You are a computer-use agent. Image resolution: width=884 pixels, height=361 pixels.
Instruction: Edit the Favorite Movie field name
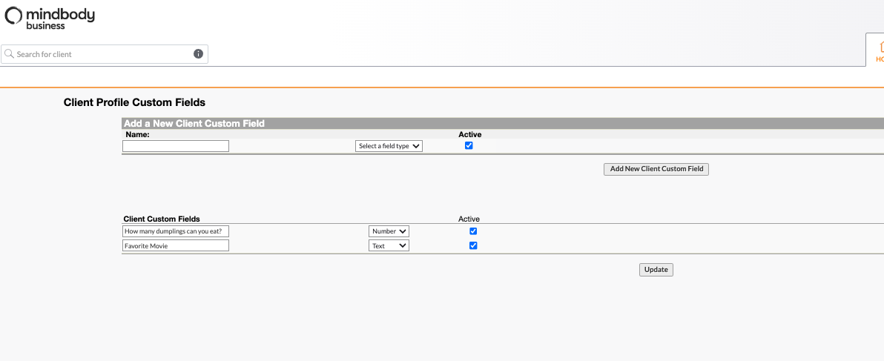point(176,245)
